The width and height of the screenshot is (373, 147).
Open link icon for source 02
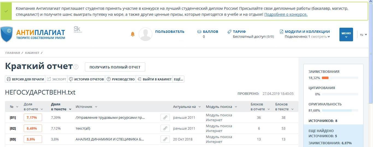click(x=165, y=128)
